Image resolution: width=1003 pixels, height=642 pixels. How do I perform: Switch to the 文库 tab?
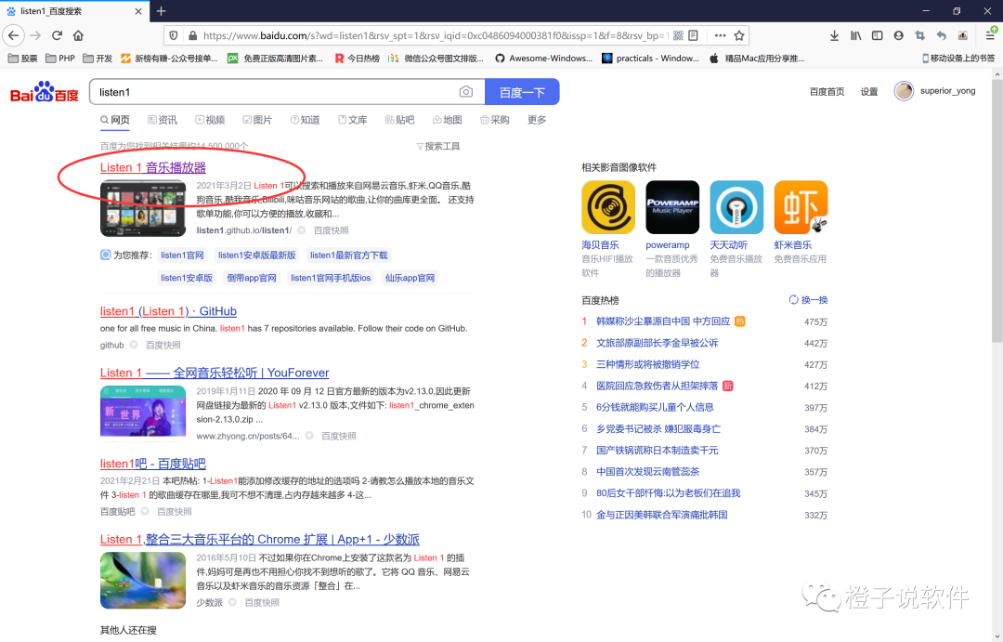pos(353,120)
